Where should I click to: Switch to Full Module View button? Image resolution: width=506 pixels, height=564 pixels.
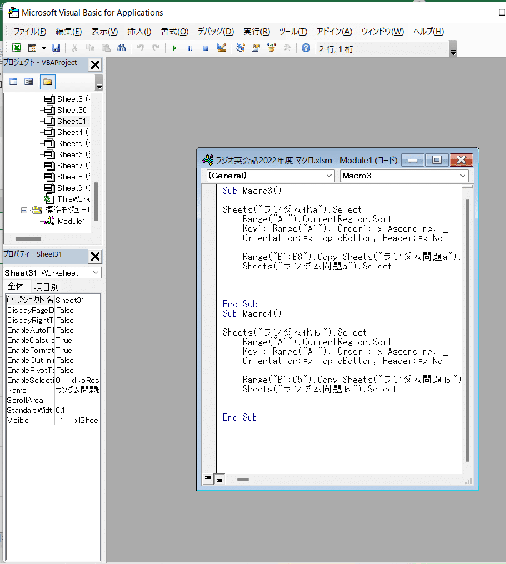tap(219, 479)
